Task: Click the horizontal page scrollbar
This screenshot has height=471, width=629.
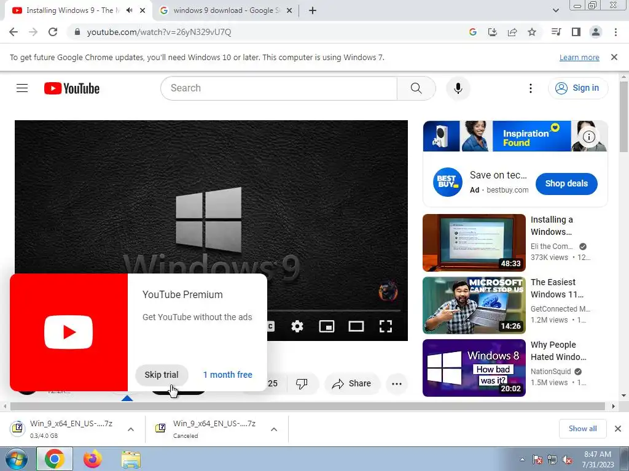Action: point(307,406)
